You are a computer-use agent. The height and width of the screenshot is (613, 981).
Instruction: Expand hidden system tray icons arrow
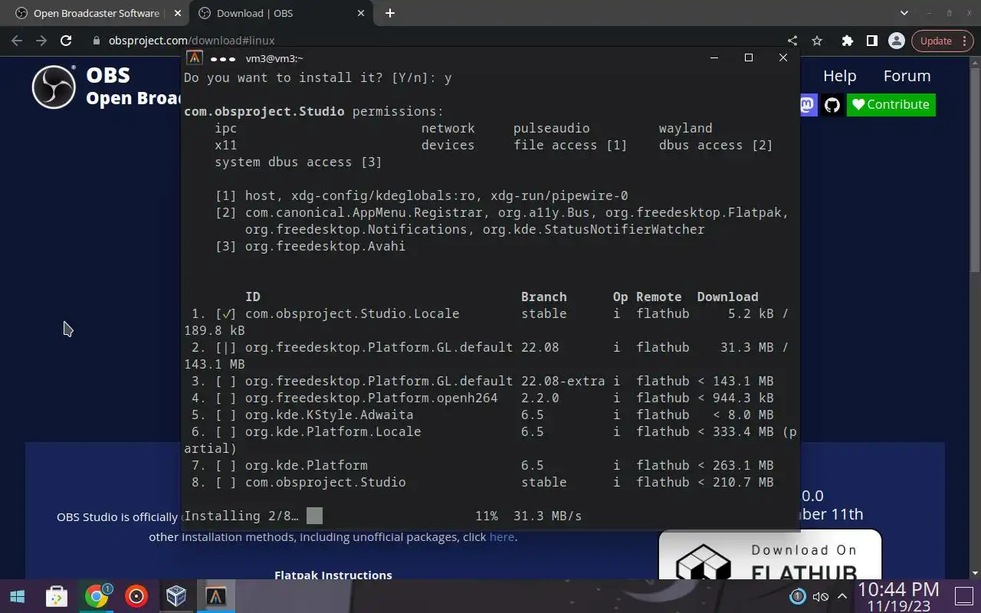coord(842,596)
